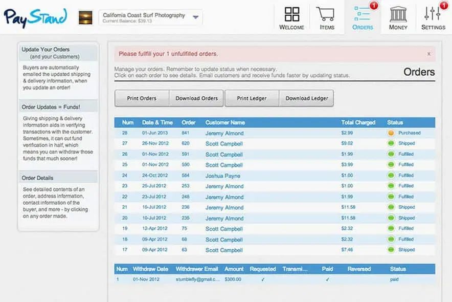
Task: Click the Download Ledger button
Action: click(307, 98)
